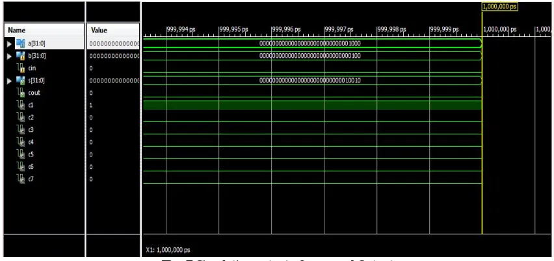Click the c7 wire icon
Image resolution: width=554 pixels, height=261 pixels.
click(20, 179)
